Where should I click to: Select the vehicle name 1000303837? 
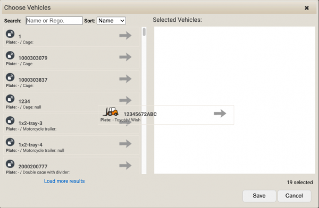coord(33,80)
